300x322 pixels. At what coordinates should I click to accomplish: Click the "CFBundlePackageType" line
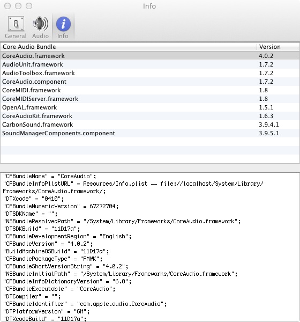tap(52, 259)
